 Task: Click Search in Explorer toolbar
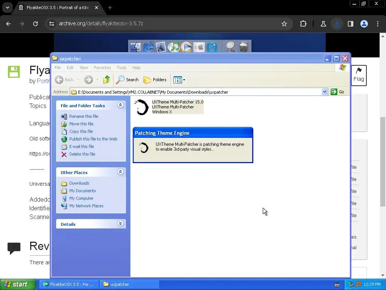click(127, 80)
